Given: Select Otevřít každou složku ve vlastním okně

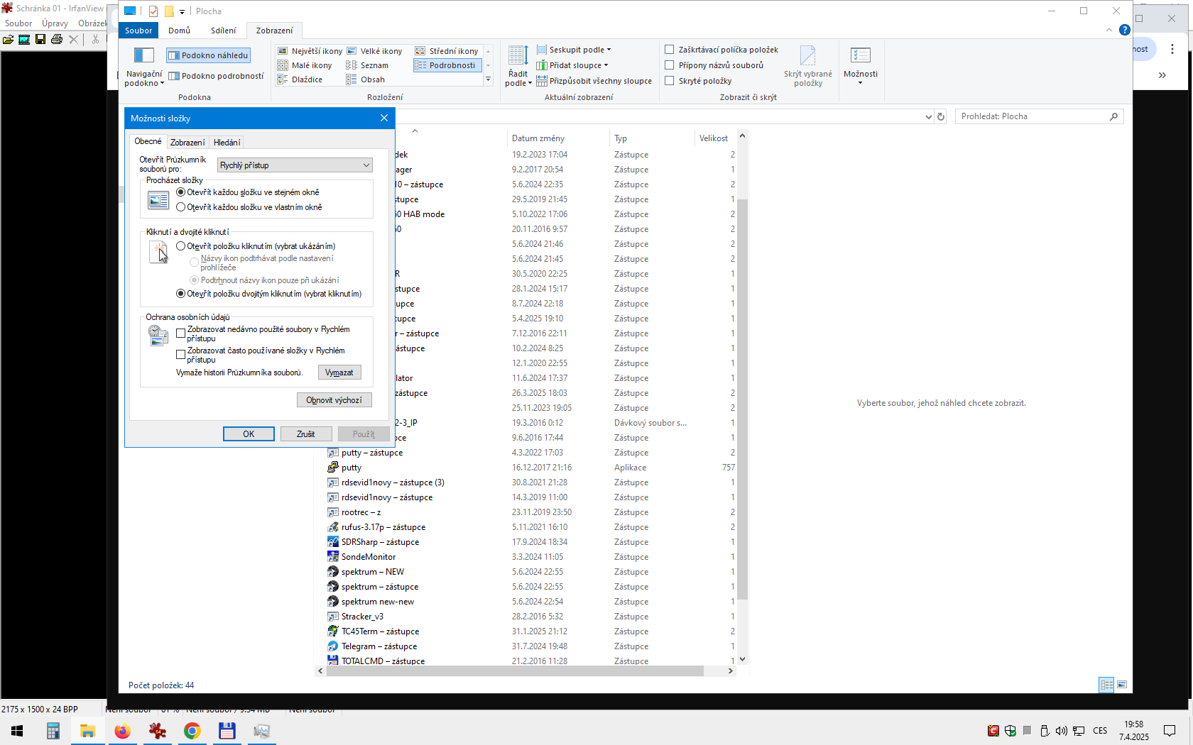Looking at the screenshot, I should coord(181,207).
